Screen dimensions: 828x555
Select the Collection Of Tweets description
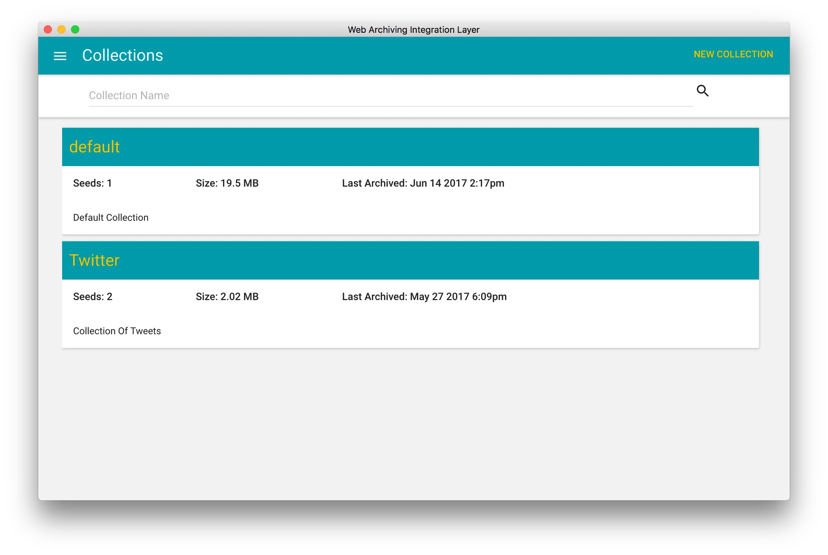(117, 331)
